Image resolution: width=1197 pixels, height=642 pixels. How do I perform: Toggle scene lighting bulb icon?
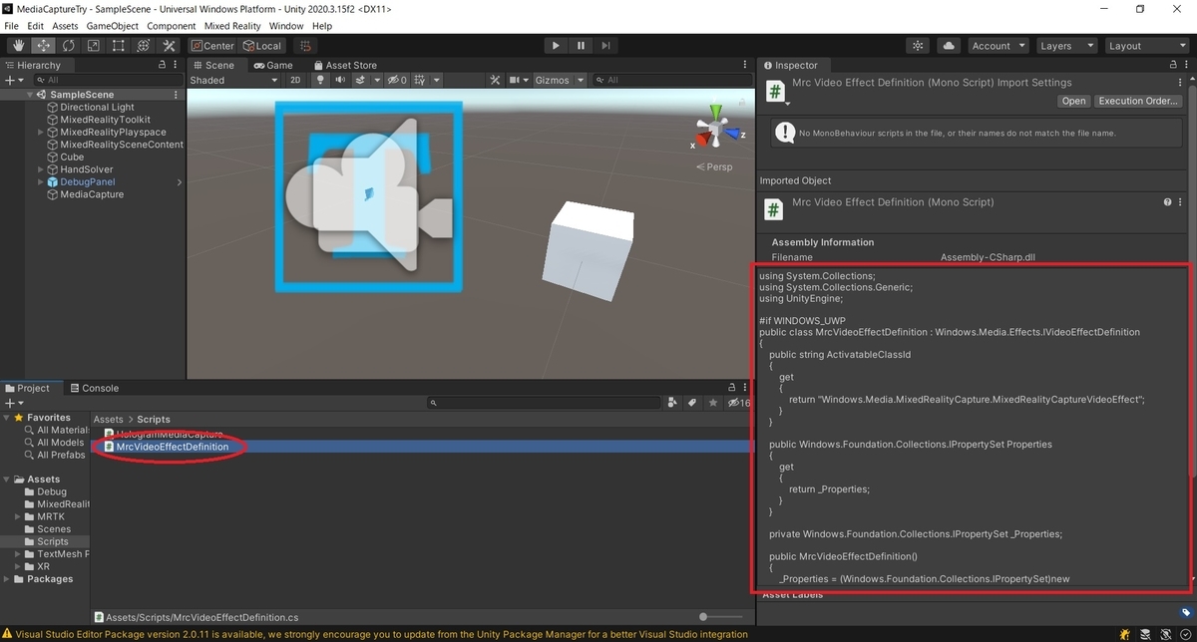click(320, 80)
